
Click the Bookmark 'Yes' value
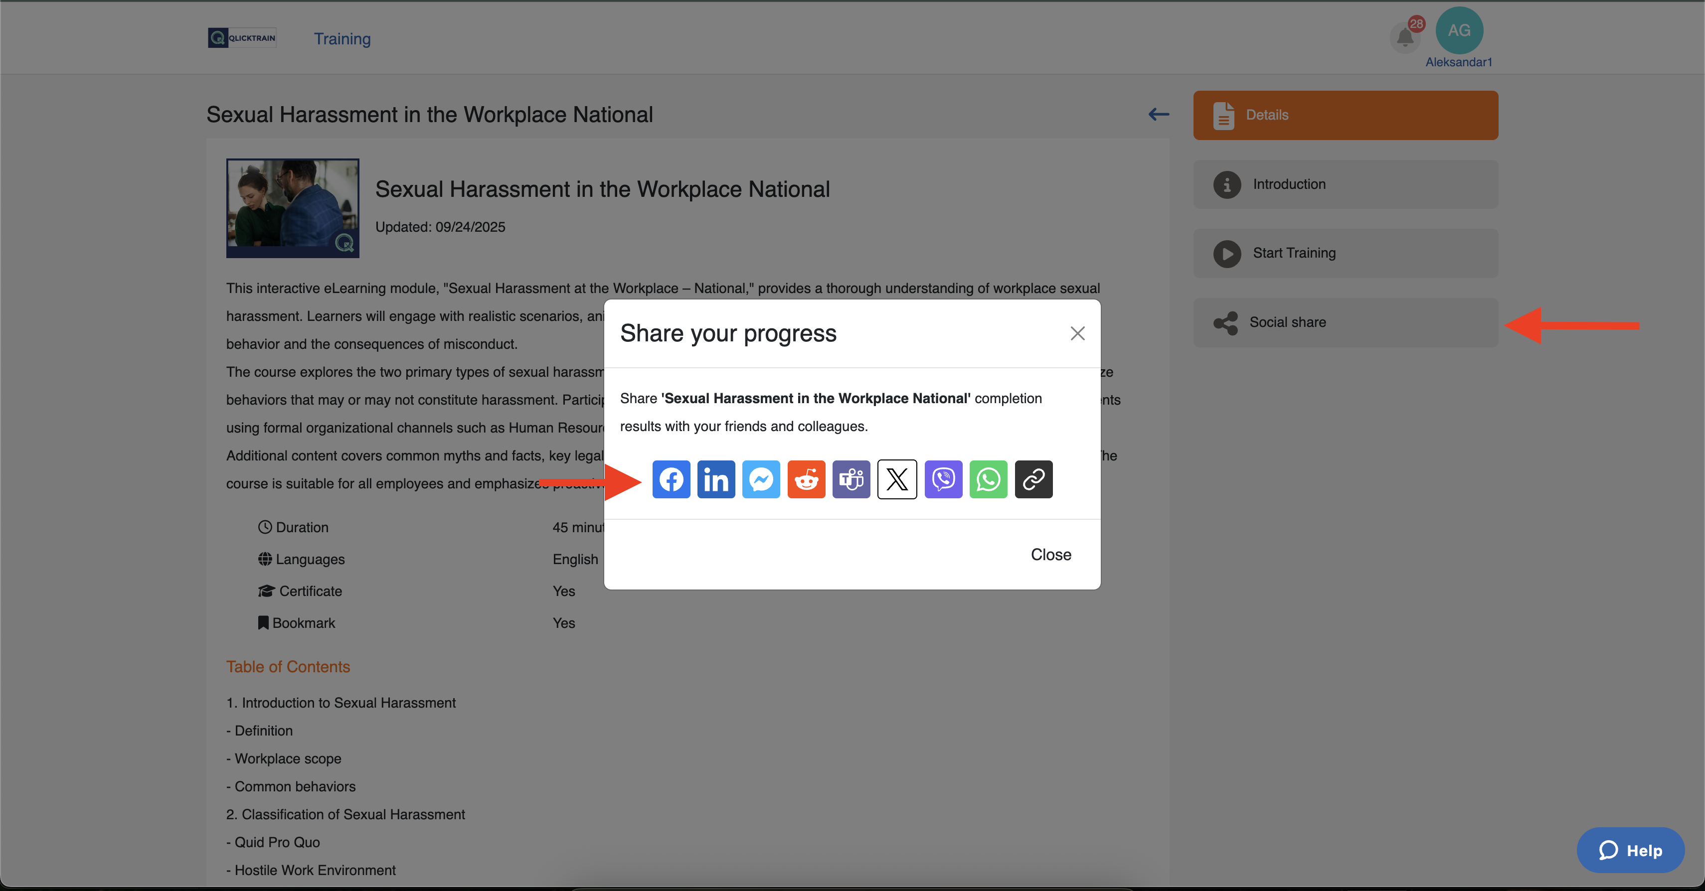click(564, 622)
